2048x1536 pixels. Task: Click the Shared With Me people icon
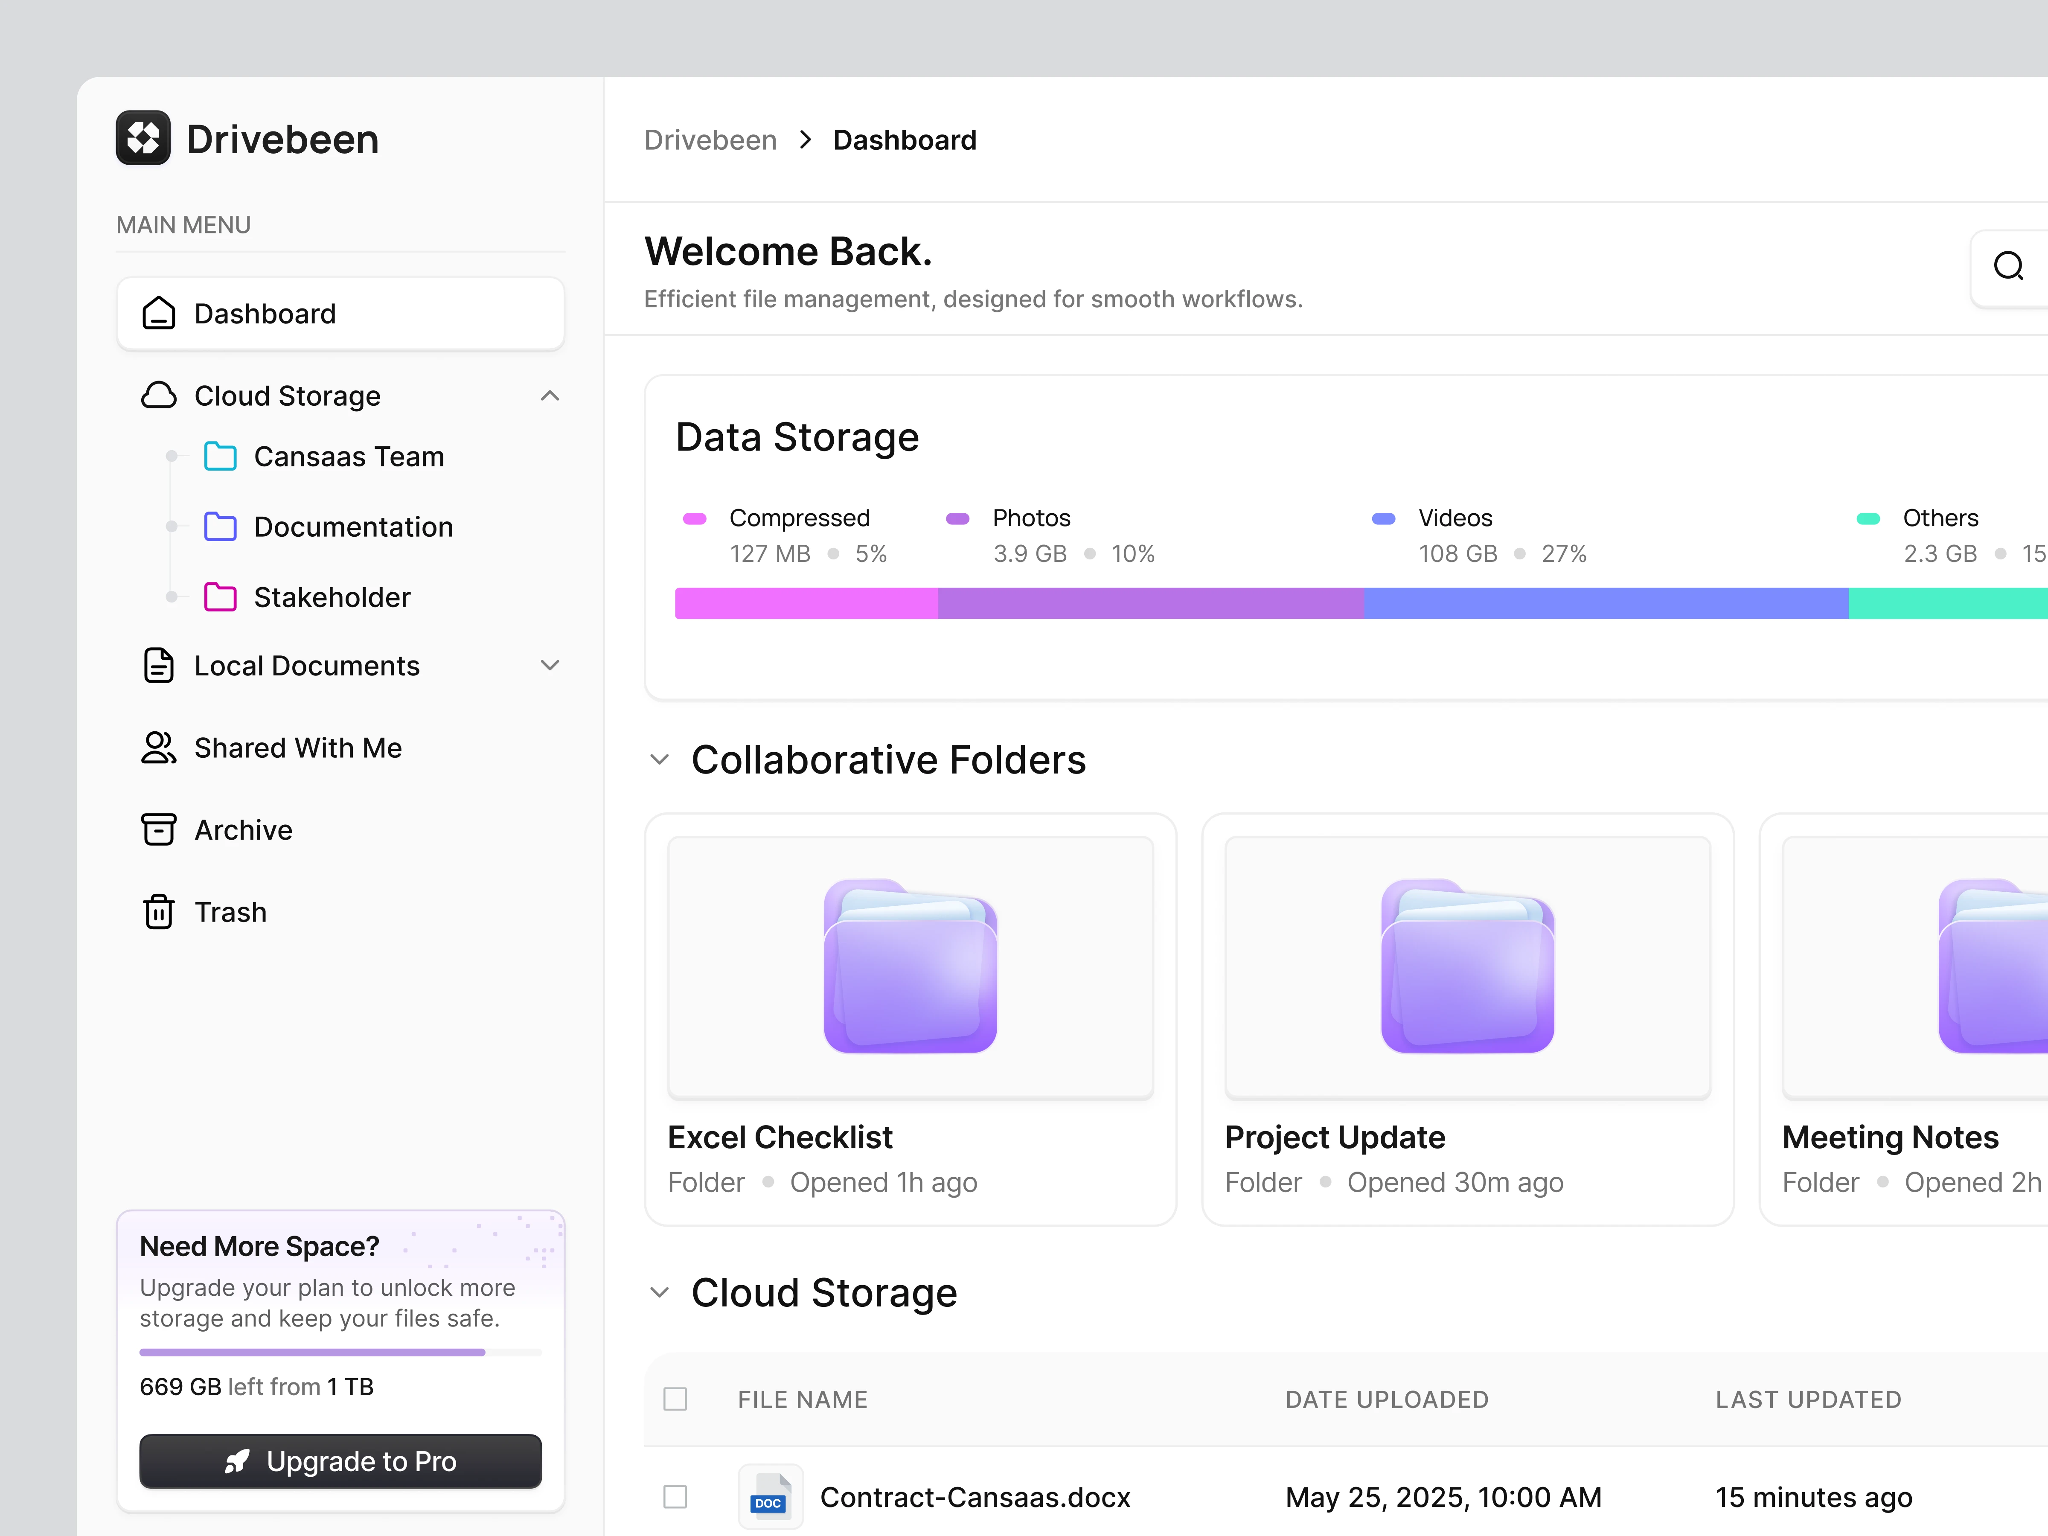click(158, 748)
